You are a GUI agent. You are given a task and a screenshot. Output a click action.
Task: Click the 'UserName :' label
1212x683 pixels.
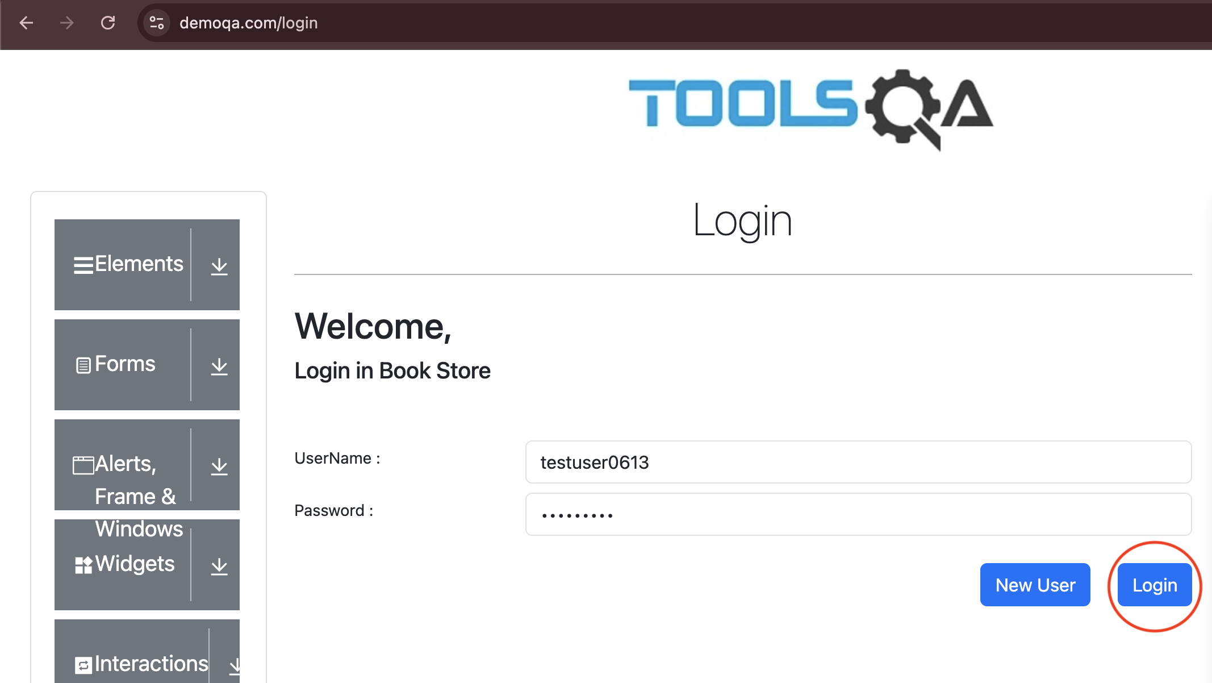[337, 459]
